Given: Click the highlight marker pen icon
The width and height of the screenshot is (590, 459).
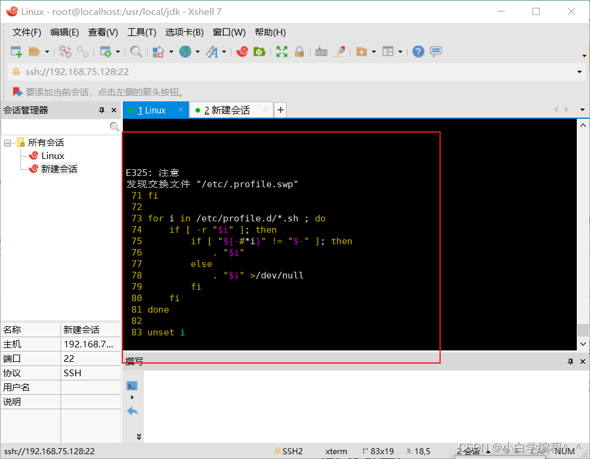Looking at the screenshot, I should (339, 52).
